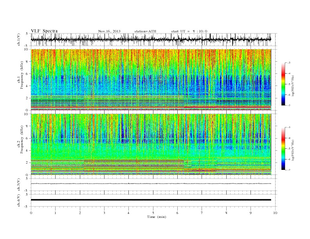Click time-axis tick label "7" at bottom
This screenshot has width=310, height=239.
pos(202,213)
